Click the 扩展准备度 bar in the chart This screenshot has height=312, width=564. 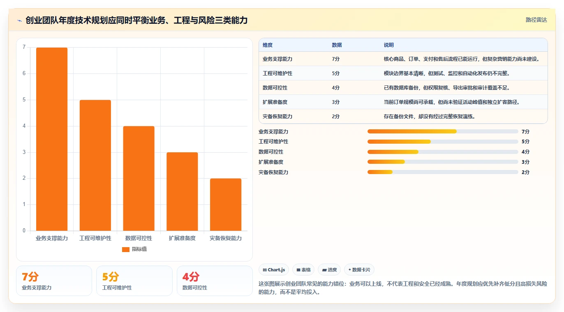[x=182, y=192]
